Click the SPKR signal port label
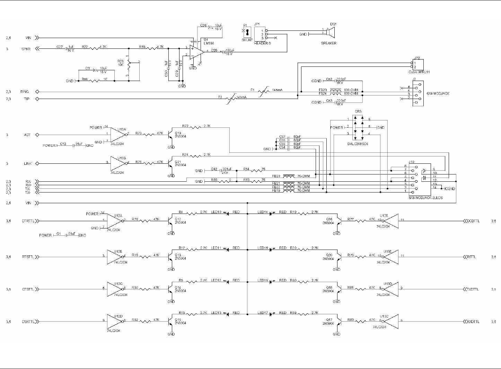The width and height of the screenshot is (501, 369). 26,49
